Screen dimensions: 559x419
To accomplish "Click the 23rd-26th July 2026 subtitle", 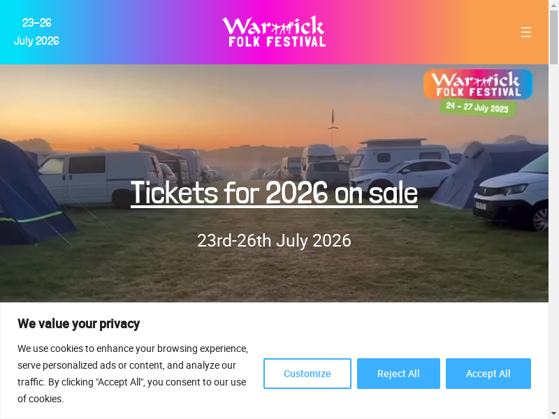I will click(274, 240).
